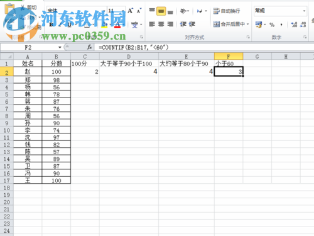
Task: Click cell D1 大于等于90小于100
Action: click(129, 64)
